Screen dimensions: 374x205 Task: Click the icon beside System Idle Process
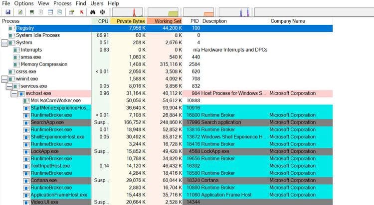click(11, 36)
